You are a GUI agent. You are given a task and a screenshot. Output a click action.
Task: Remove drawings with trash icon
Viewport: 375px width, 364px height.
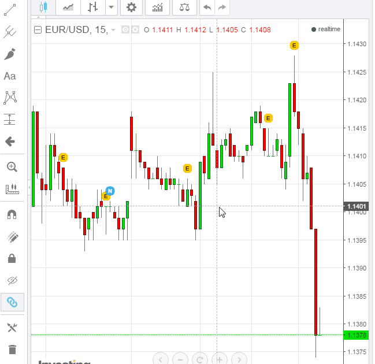point(12,350)
